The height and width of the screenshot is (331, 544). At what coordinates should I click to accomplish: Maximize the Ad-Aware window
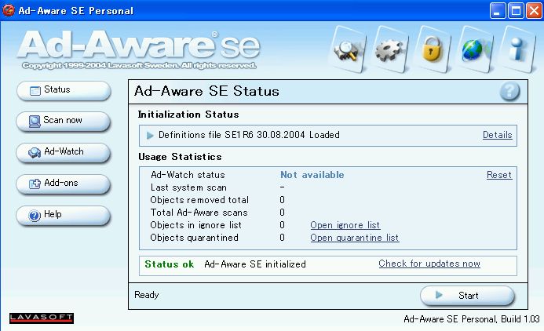(x=516, y=10)
